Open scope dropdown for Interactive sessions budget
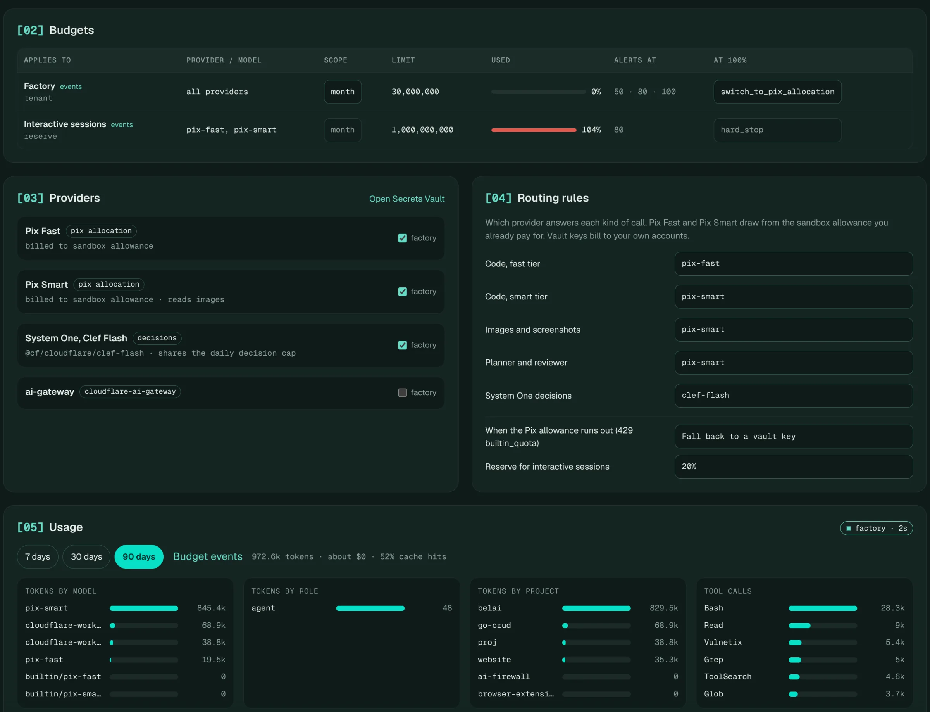This screenshot has width=930, height=712. [x=343, y=130]
